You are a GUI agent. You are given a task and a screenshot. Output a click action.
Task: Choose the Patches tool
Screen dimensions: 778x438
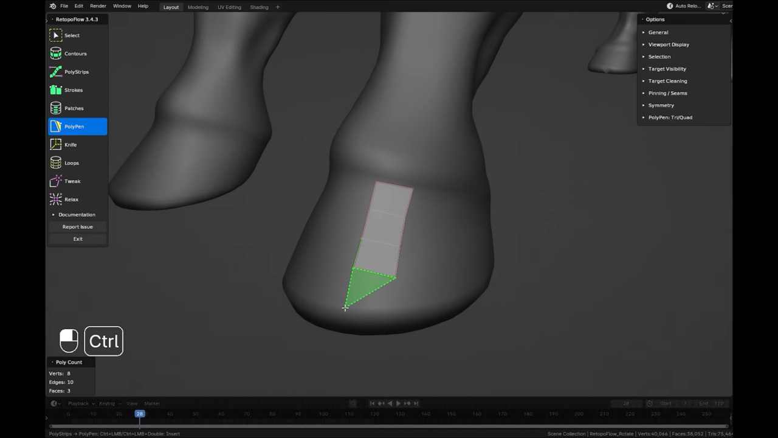[74, 108]
